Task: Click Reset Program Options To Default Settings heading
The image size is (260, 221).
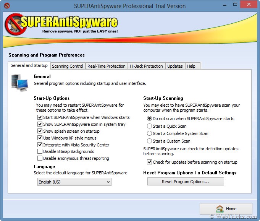Action: [190, 173]
